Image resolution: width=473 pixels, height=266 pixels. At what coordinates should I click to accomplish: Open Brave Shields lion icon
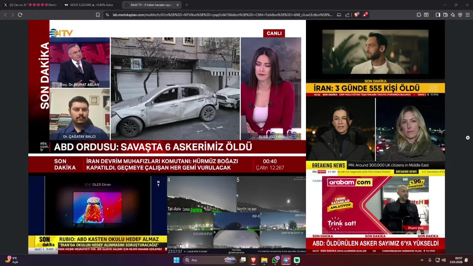(x=356, y=15)
